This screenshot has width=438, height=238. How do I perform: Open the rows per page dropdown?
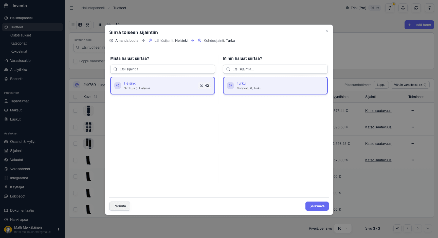(343, 228)
